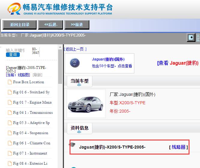Screen dimensions: 200x168
Task: Select the 当前车型 tab
Action: [79, 81]
